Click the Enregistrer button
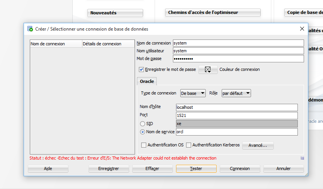The width and height of the screenshot is (323, 189). click(108, 169)
